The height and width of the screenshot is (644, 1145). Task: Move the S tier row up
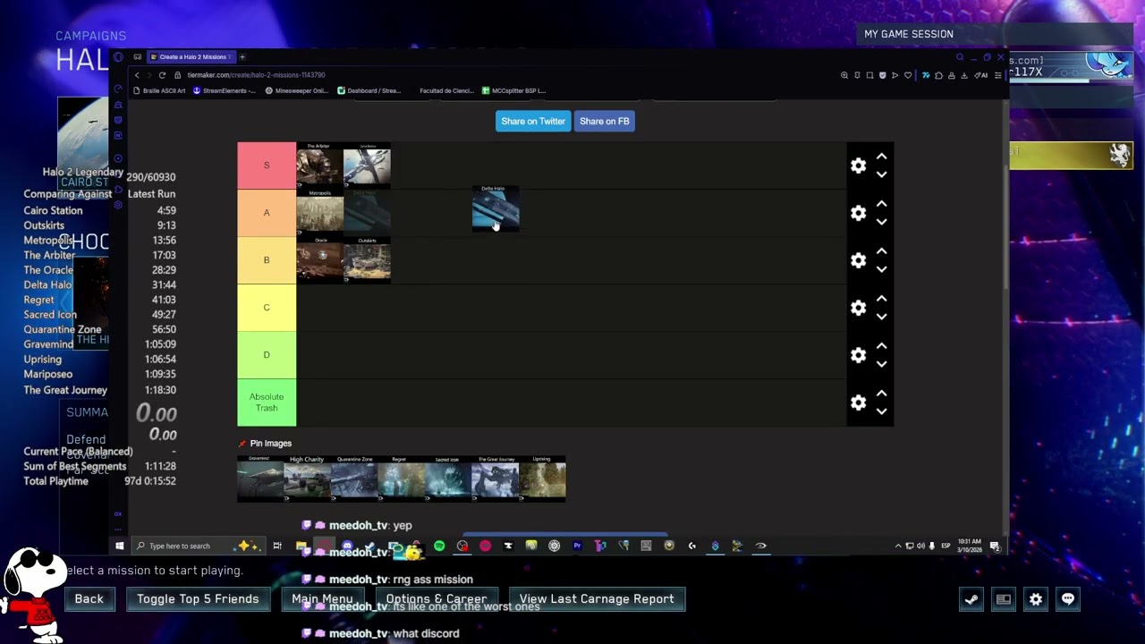pyautogui.click(x=881, y=157)
